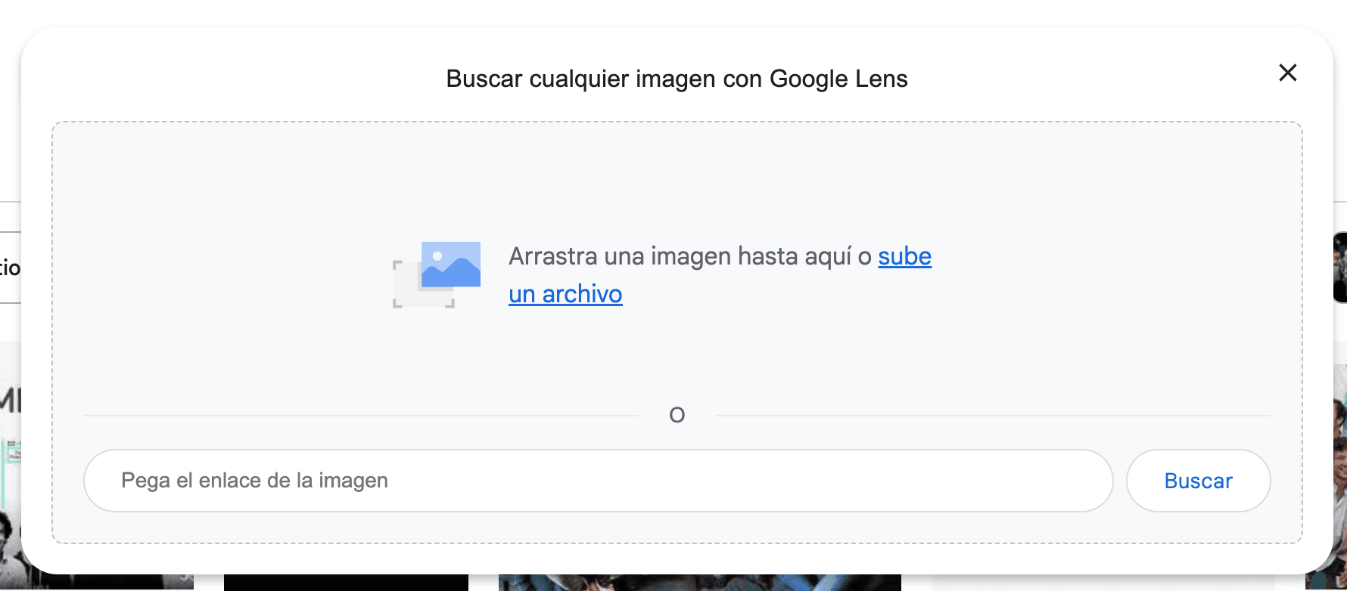
Task: Click the 'Buscar cualquier imagen con Google Lens' title
Action: 677,79
